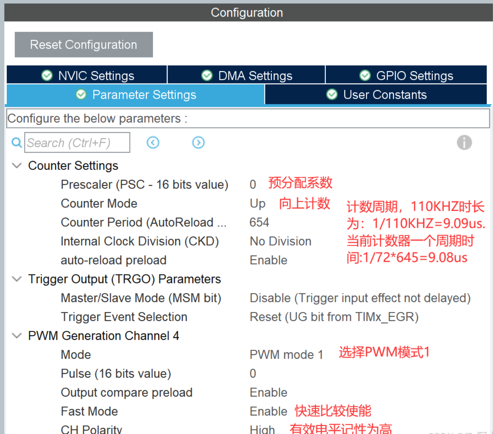Collapse Trigger Output (TRGO) Parameters section
The width and height of the screenshot is (493, 434).
[17, 279]
